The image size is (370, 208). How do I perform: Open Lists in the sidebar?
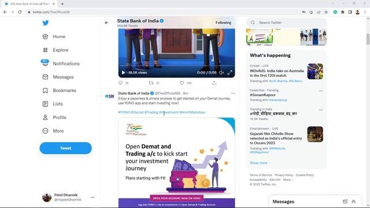[53, 104]
